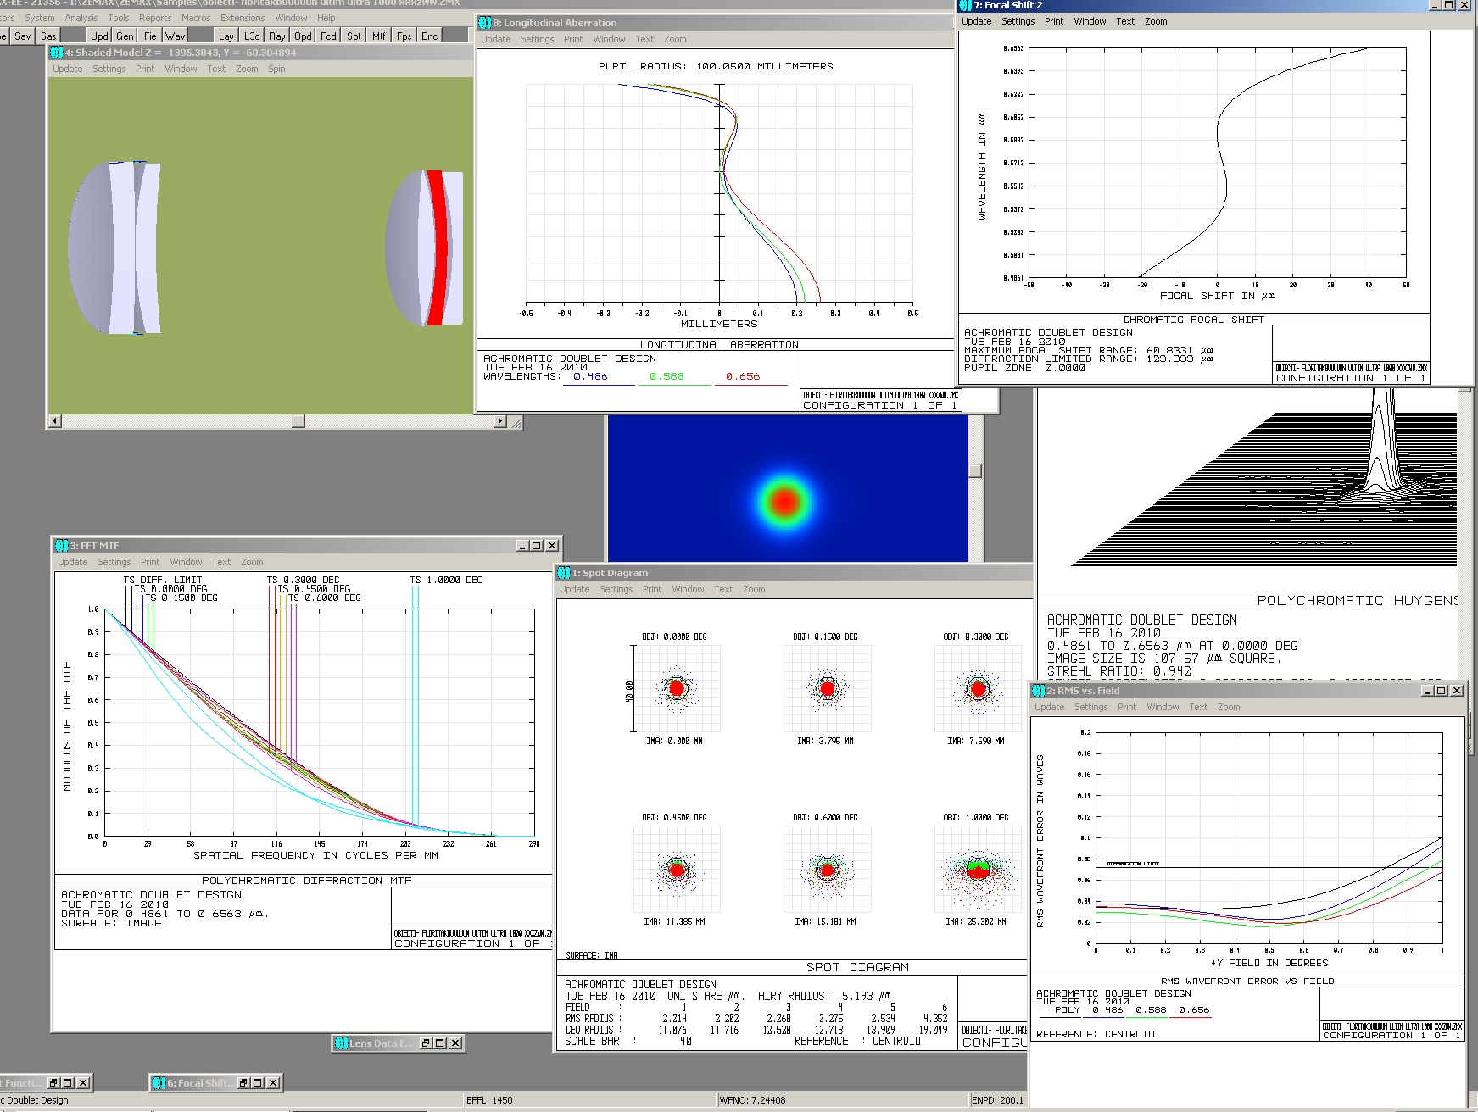Open the Macros menu
Screen dimensions: 1478x1112
click(x=196, y=18)
